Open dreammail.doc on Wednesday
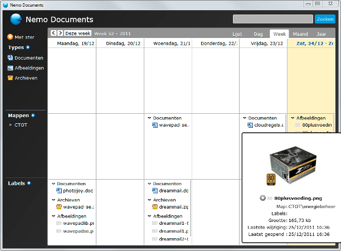Viewport: 341px width, 251px height. coord(173,191)
